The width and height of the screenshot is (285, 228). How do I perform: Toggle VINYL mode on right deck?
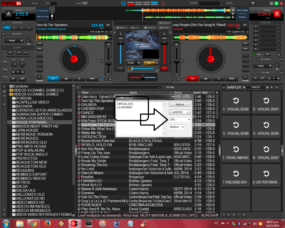(245, 49)
